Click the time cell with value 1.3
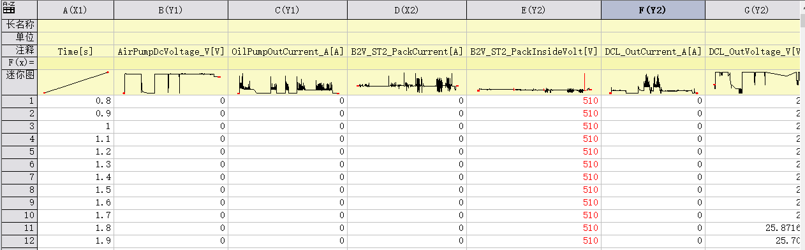The image size is (805, 250). 75,165
